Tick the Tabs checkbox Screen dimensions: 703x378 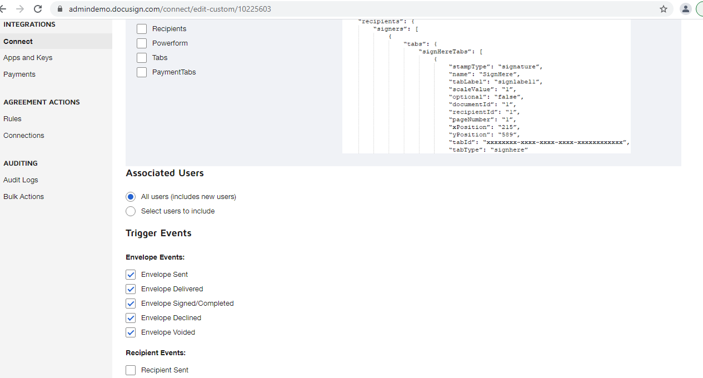click(142, 58)
